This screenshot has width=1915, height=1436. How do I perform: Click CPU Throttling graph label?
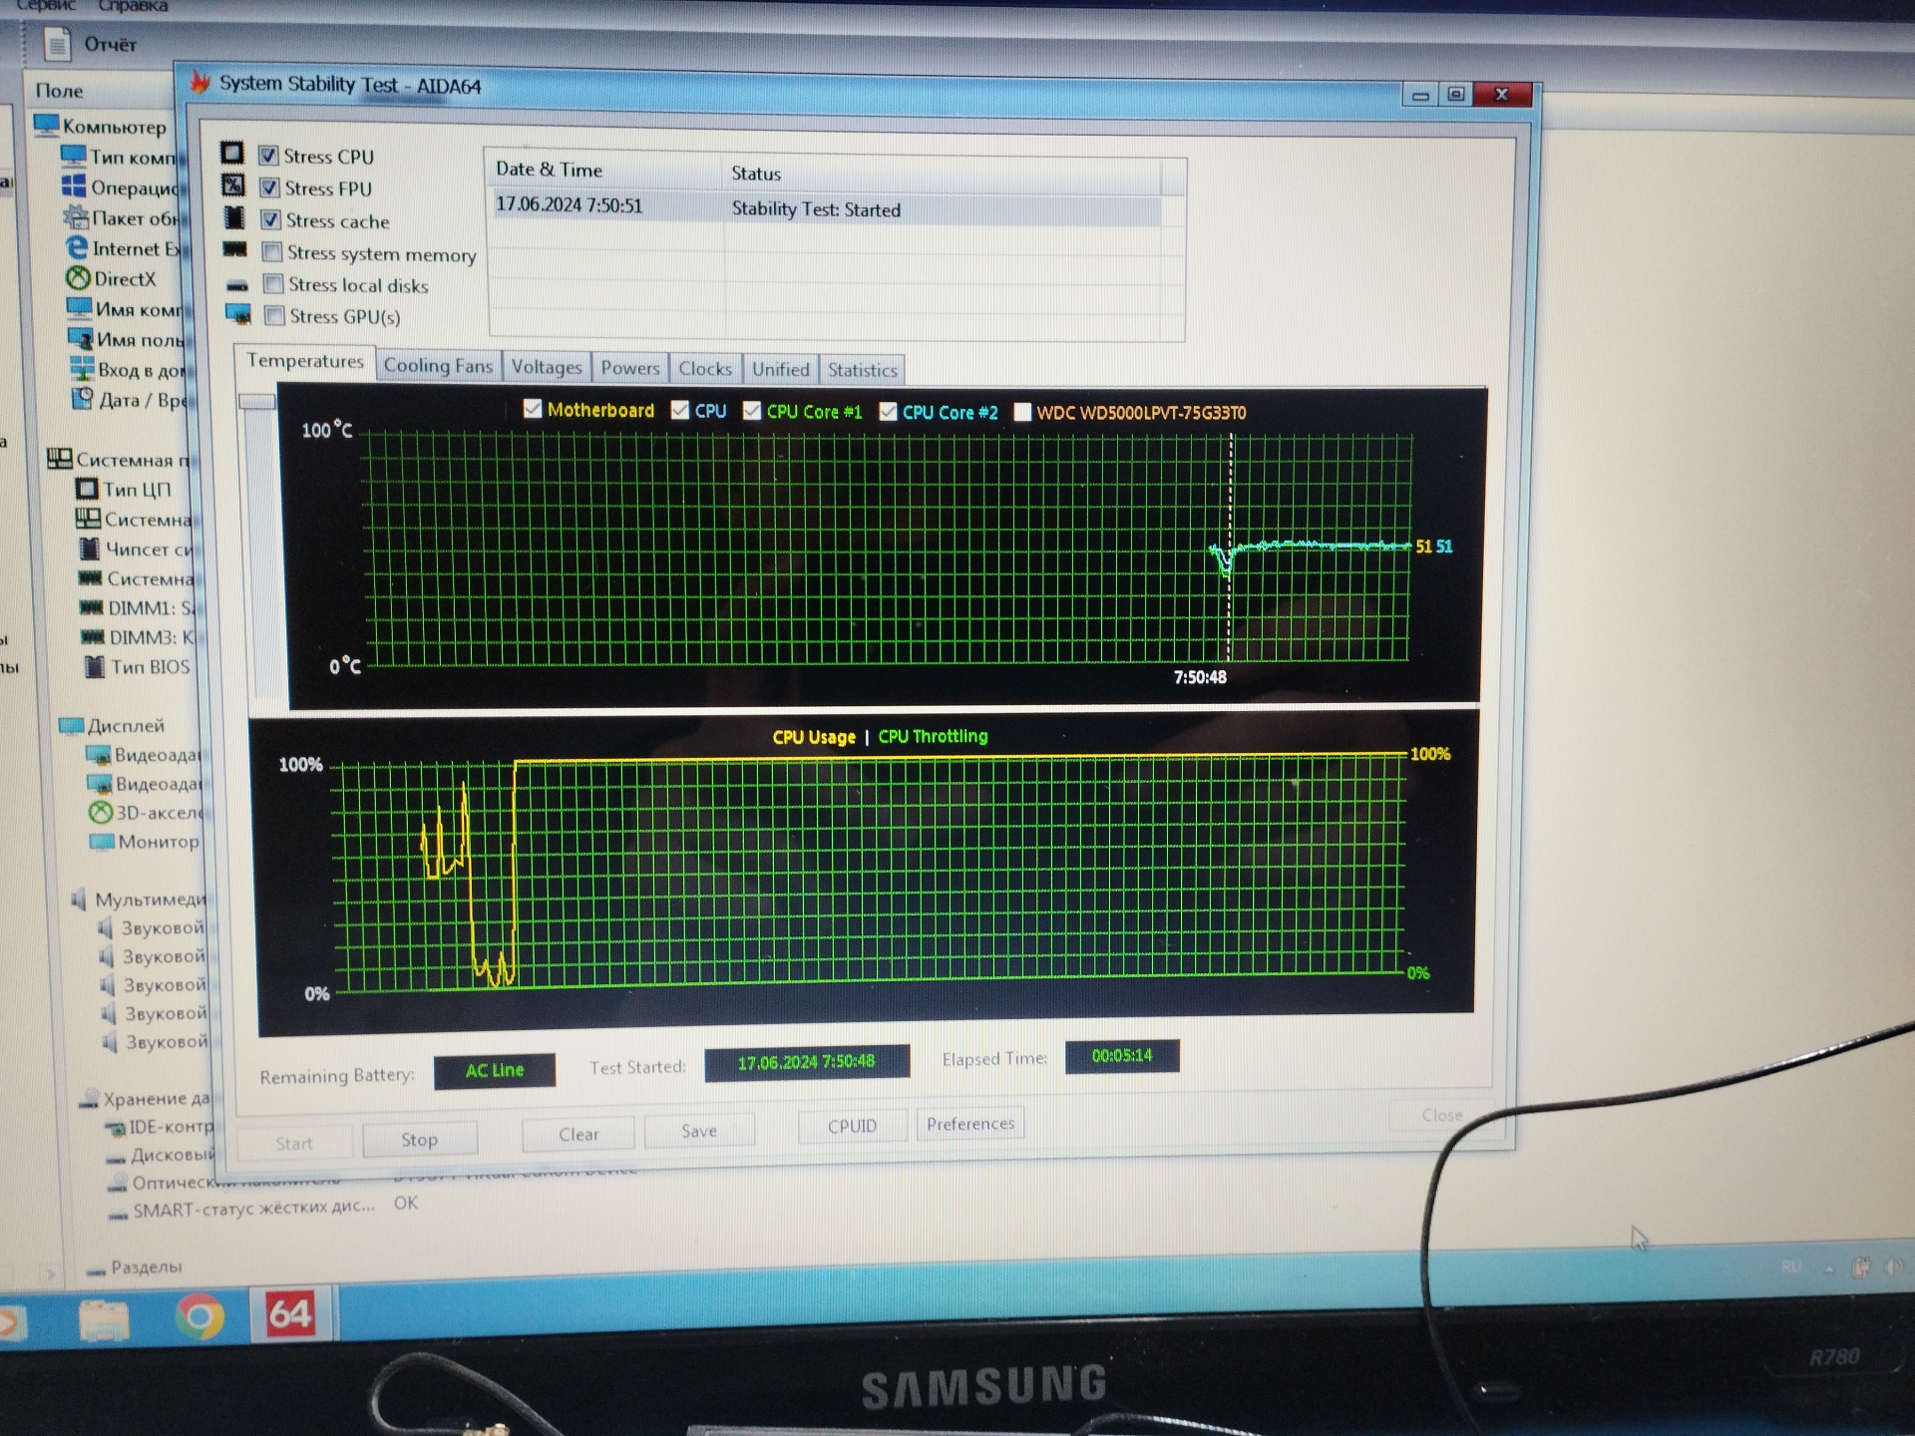[933, 736]
